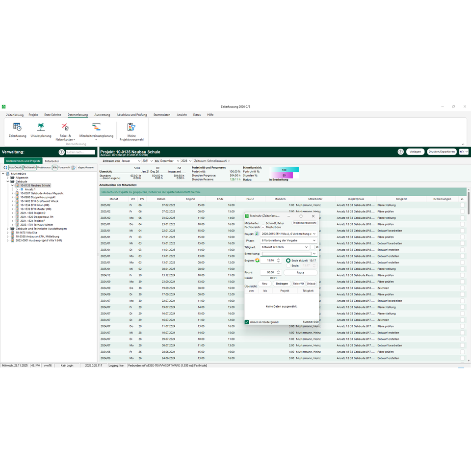Click the Stechuhr window app icon

click(247, 216)
